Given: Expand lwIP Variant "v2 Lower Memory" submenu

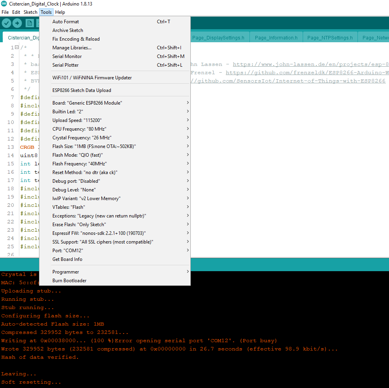Looking at the screenshot, I should 115,199.
